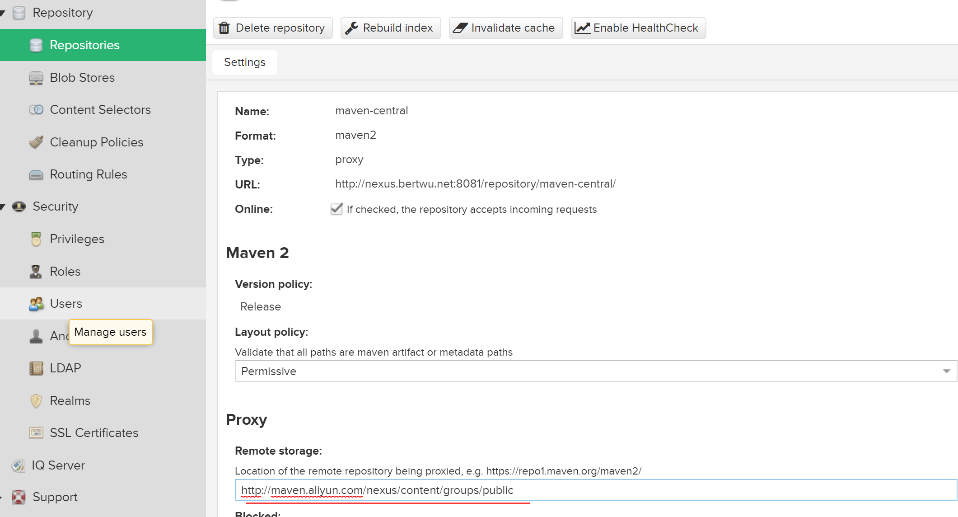
Task: Select the Content Selectors icon
Action: tap(36, 109)
